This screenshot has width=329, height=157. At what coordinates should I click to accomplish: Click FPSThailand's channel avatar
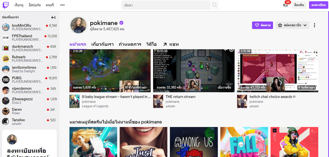click(6, 38)
